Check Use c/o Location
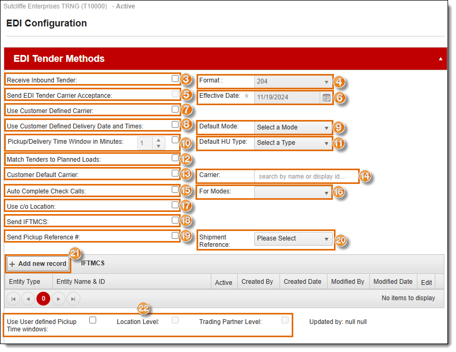 [175, 205]
